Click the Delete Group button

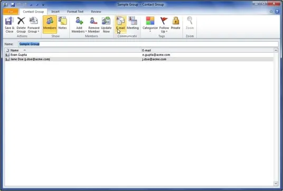(x=21, y=25)
